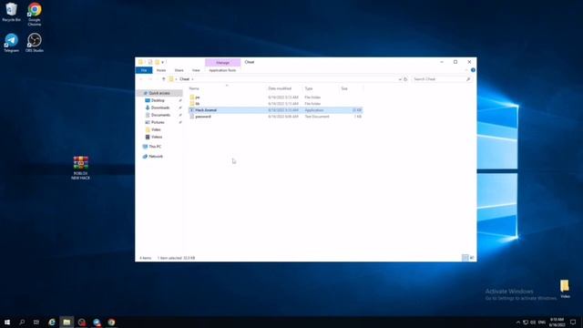Open Quick Access Toolbar customize dropdown
This screenshot has height=328, width=583.
coord(162,62)
